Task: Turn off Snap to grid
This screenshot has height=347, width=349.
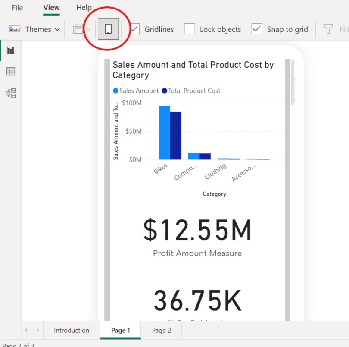Action: point(256,29)
